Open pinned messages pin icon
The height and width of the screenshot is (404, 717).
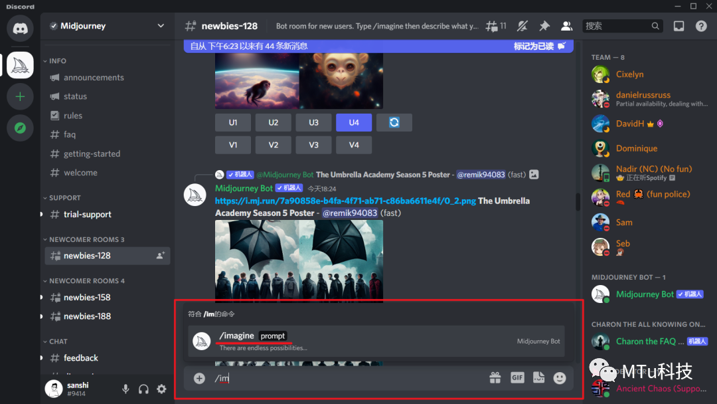[x=544, y=26]
